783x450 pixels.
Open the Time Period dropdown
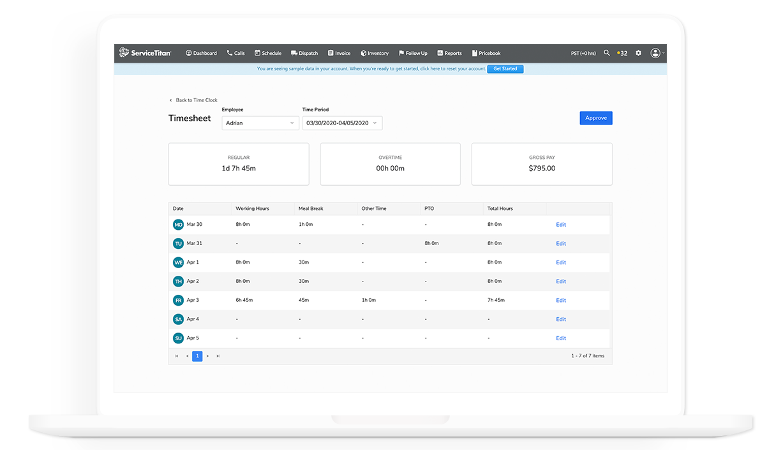pyautogui.click(x=341, y=123)
